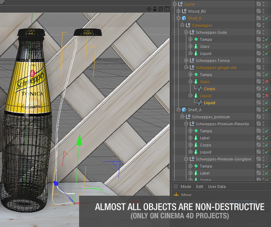
Task: Select the Shelf_A cube object icon
Action: [184, 110]
